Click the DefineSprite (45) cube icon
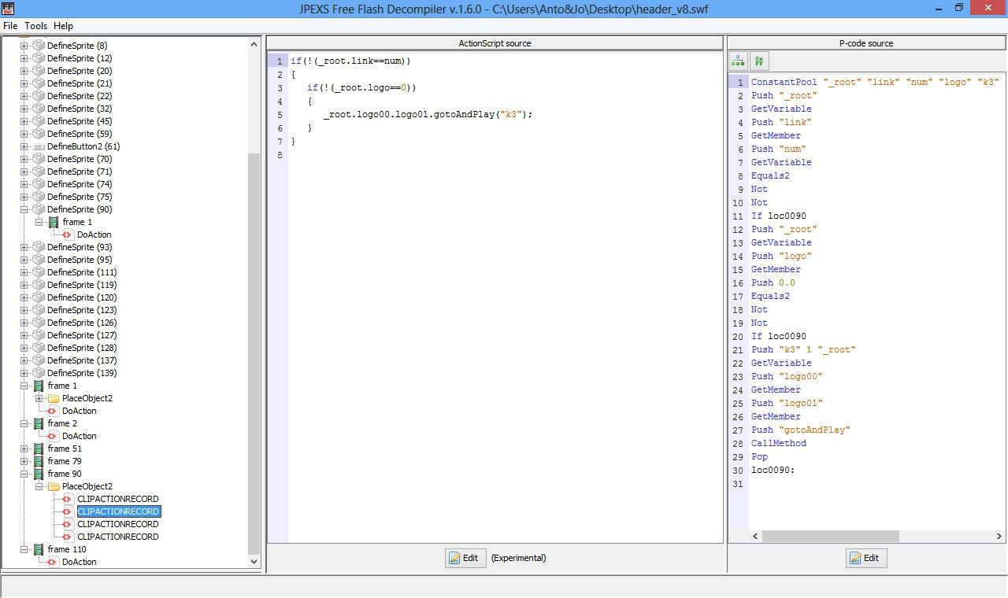 pos(39,121)
